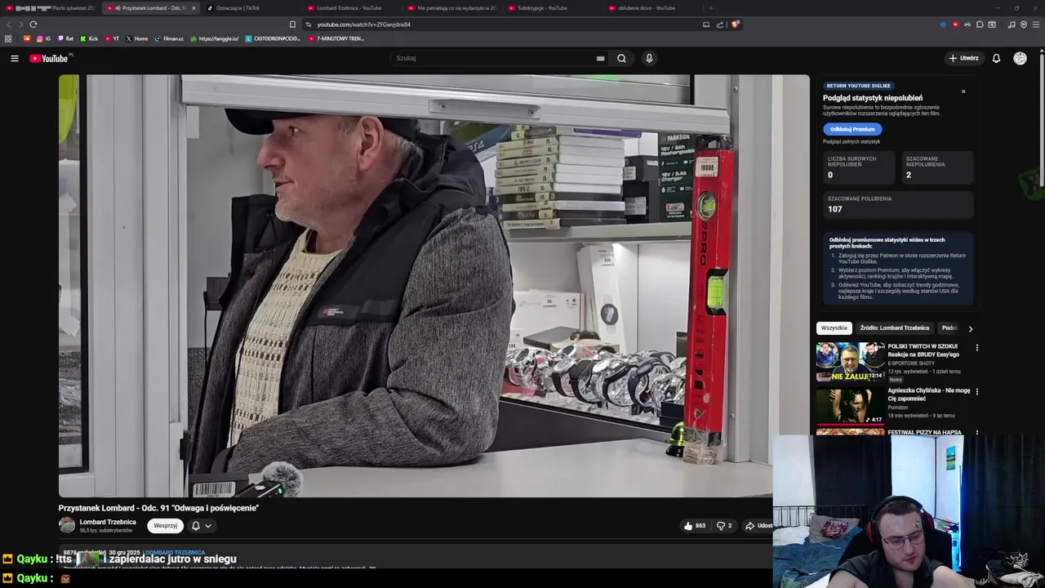Open Podgląd pełnych statystyk link
Screen dimensions: 1045x588
click(852, 142)
